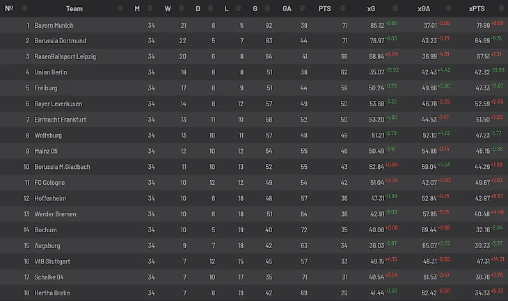Click the VfB Stuttgart team name
Screen dimensions: 508x301
point(52,261)
